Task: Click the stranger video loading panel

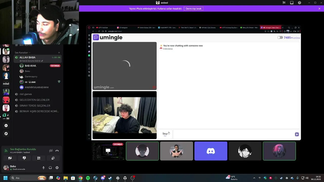Action: (125, 66)
